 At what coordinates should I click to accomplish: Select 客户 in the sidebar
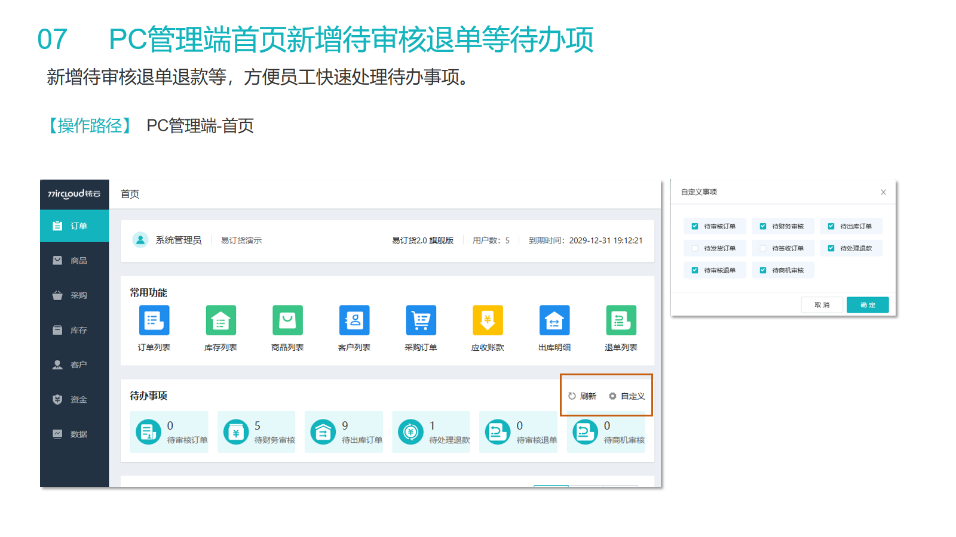(75, 365)
